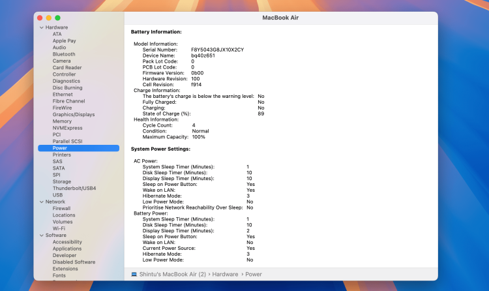The image size is (489, 291).
Task: Select Locations under Network
Action: [64, 215]
